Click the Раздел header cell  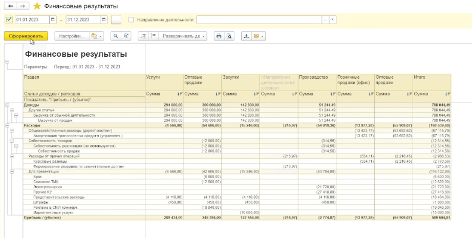(x=84, y=82)
